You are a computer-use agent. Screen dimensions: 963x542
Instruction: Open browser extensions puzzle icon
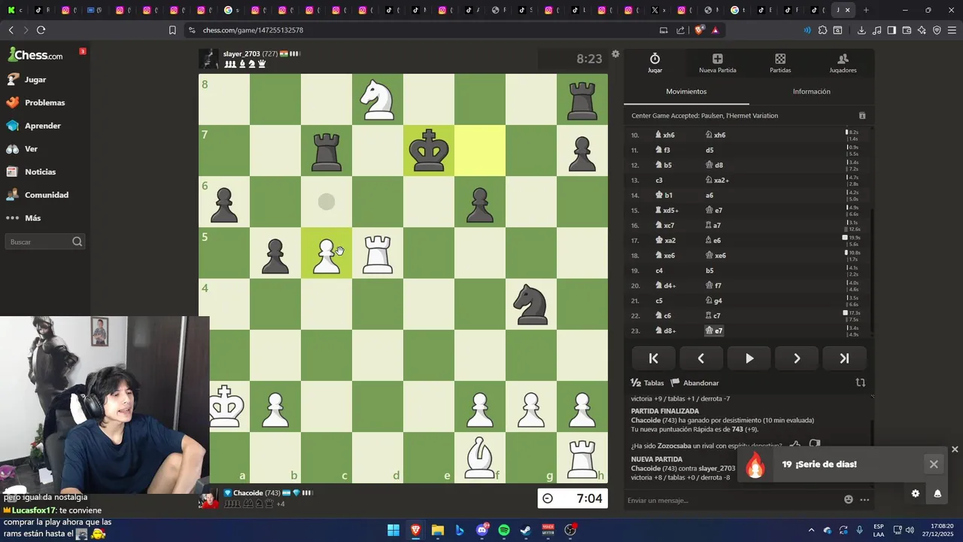(822, 30)
